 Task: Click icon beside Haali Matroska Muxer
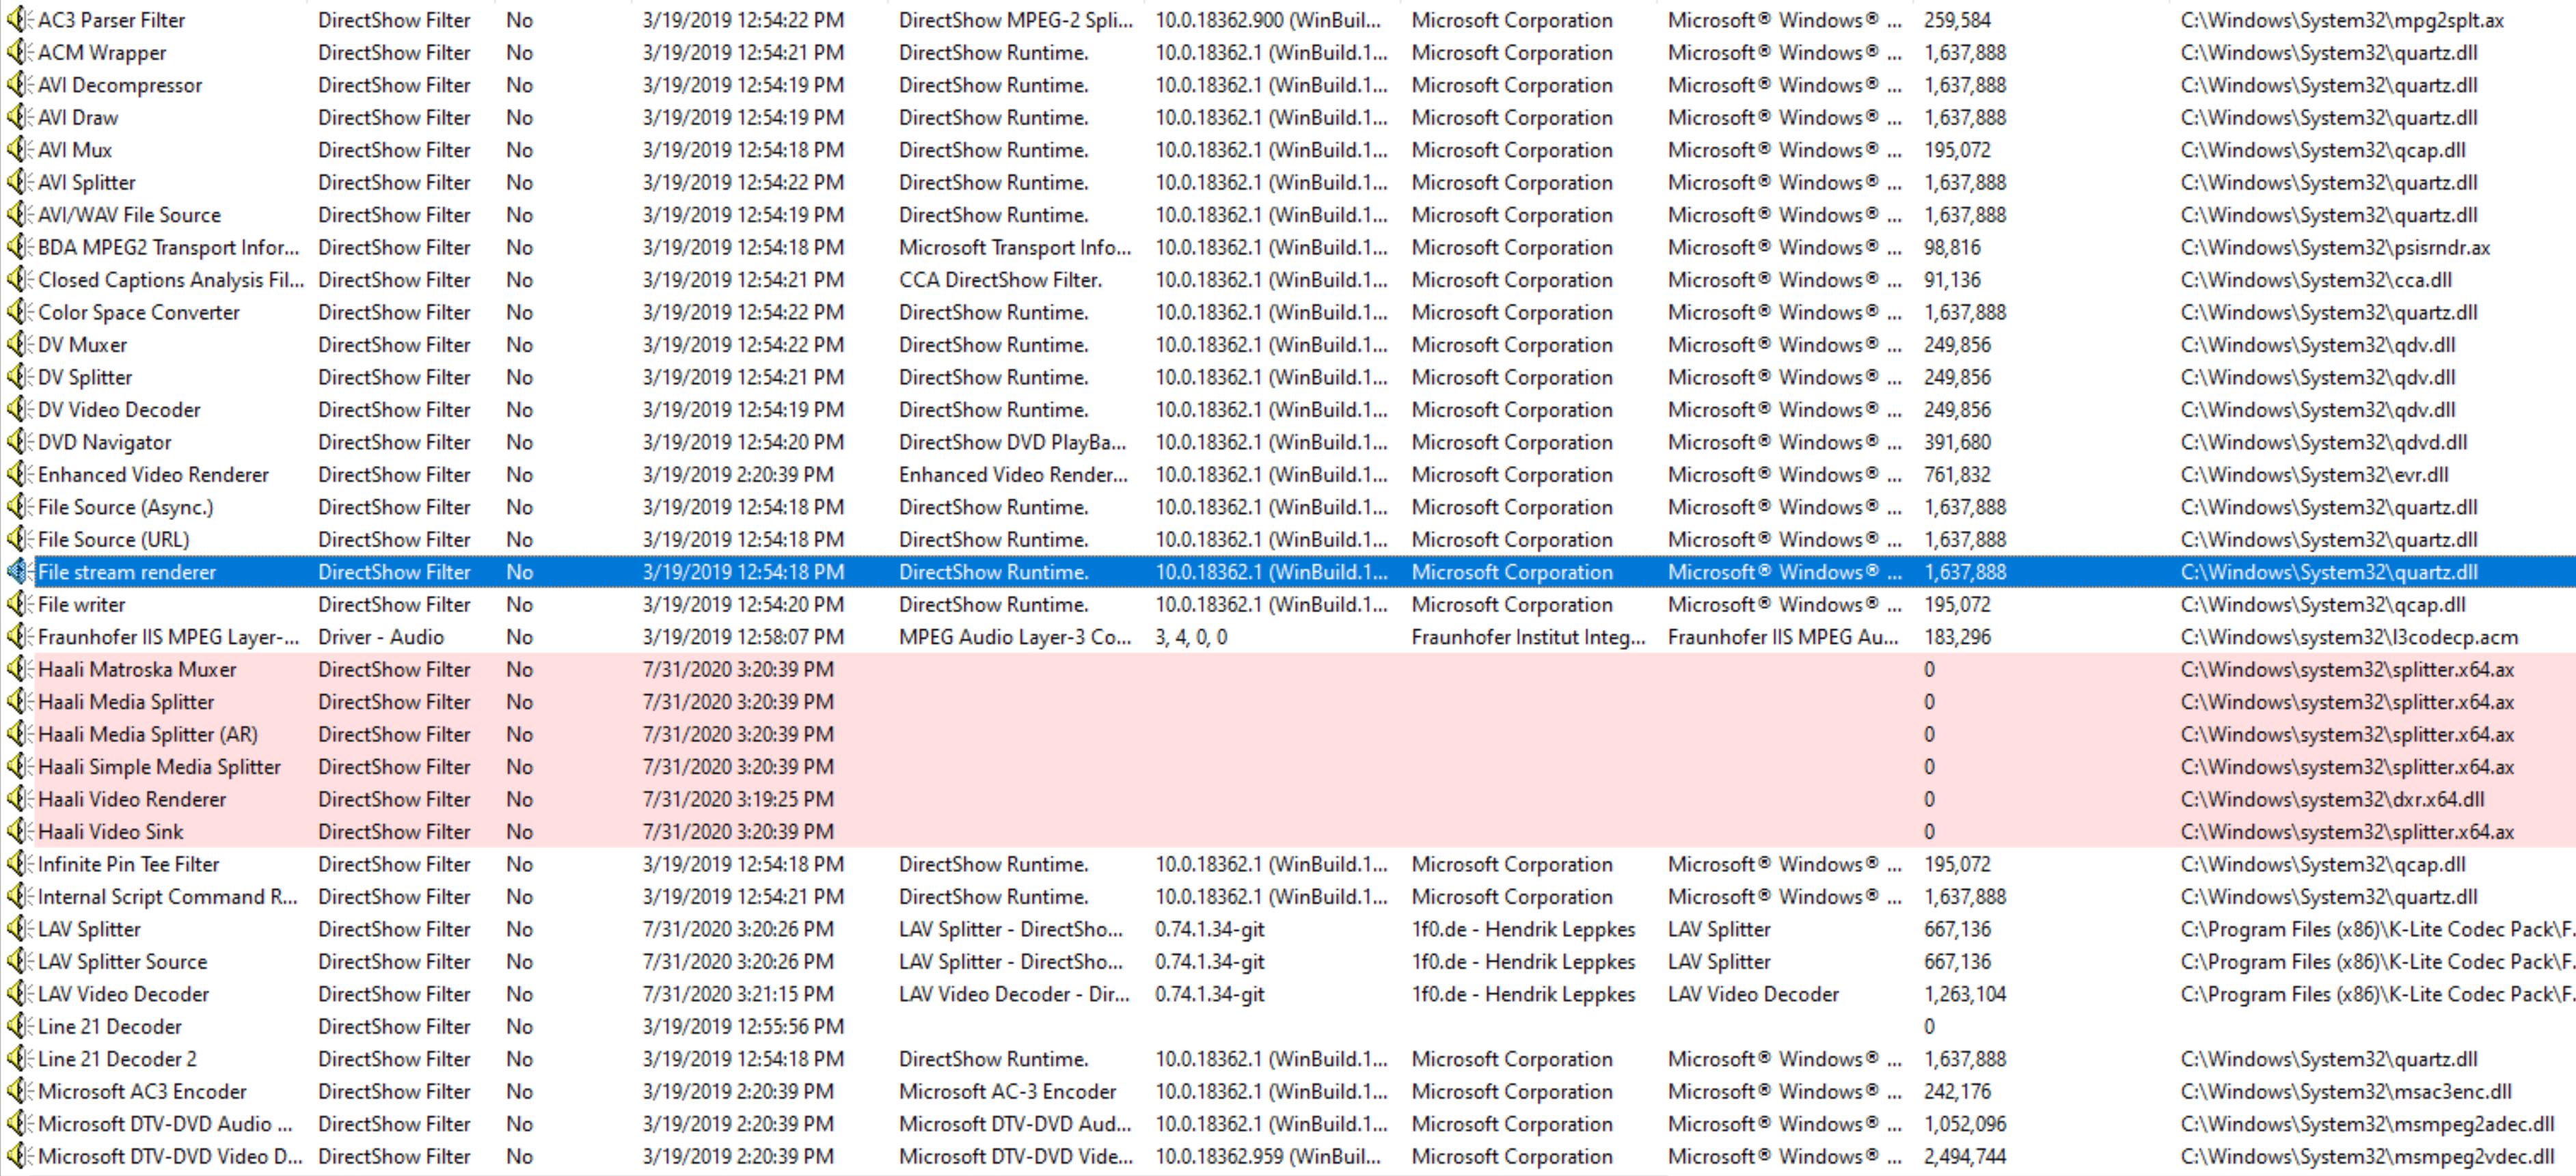(18, 669)
